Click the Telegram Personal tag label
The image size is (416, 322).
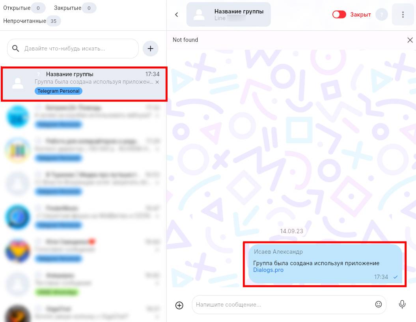coord(58,91)
